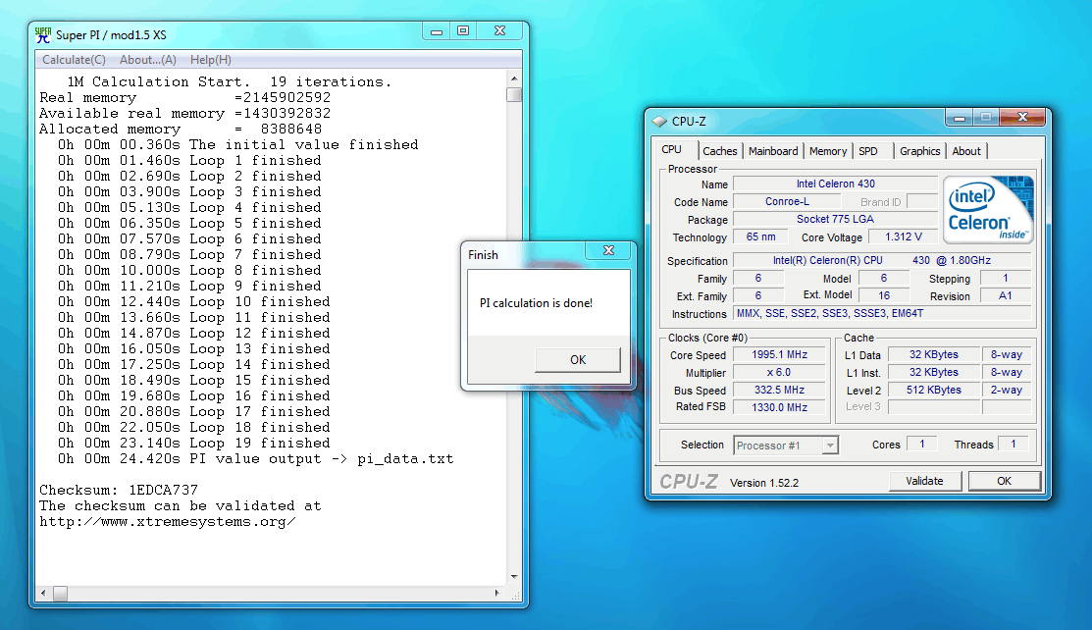Viewport: 1092px width, 630px height.
Task: Click the Super PI vertical scrollbar down arrow
Action: tap(514, 576)
